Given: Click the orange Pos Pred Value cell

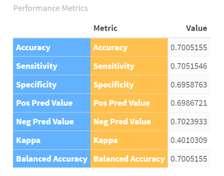Looking at the screenshot, I should pyautogui.click(x=122, y=103).
